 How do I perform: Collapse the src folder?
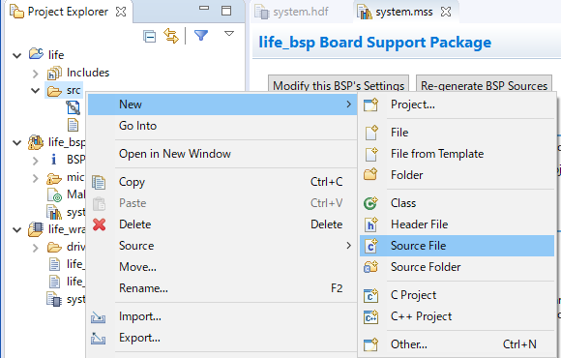(35, 91)
